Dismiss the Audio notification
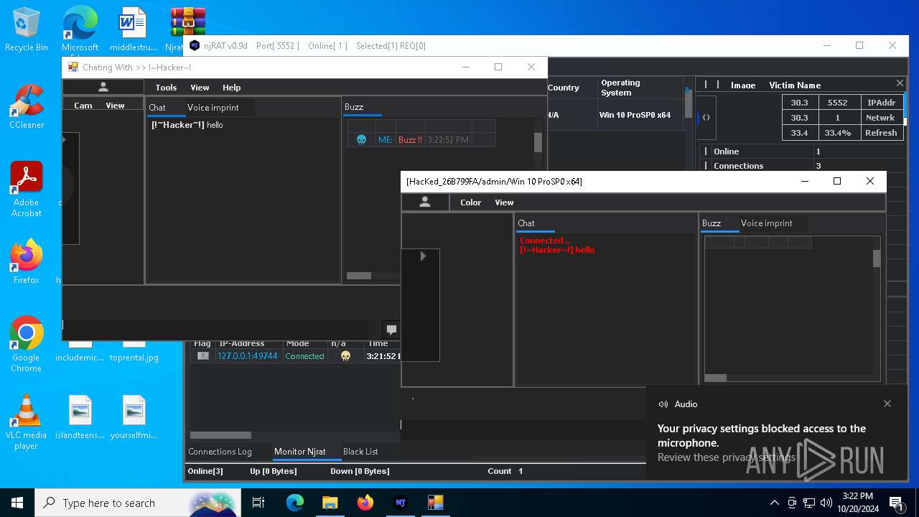Screen dimensions: 919x517 887,404
